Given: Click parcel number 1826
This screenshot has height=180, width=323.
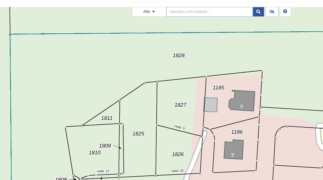Looking at the screenshot, I should coord(178,154).
